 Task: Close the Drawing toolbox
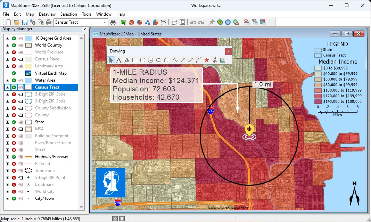coord(228,51)
